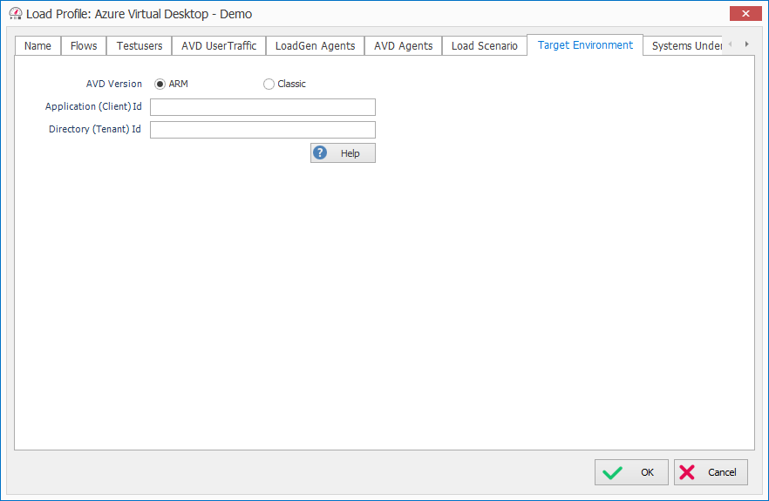The image size is (769, 501).
Task: Select the Target Environment tab
Action: [x=585, y=45]
